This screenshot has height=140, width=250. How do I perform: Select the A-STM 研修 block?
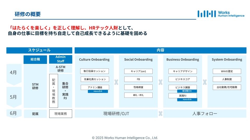pos(61,69)
